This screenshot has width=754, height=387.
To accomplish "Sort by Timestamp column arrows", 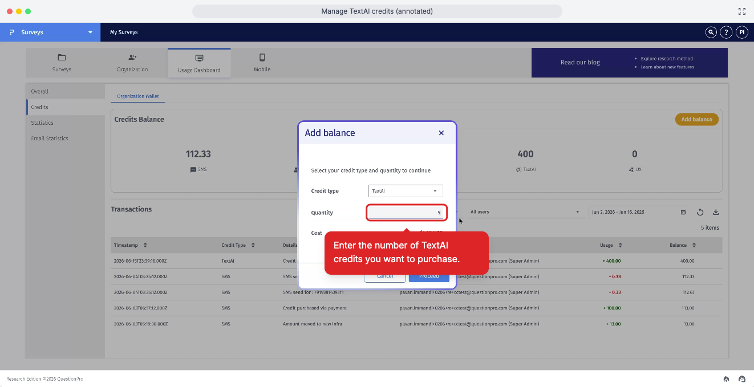I will pyautogui.click(x=145, y=245).
